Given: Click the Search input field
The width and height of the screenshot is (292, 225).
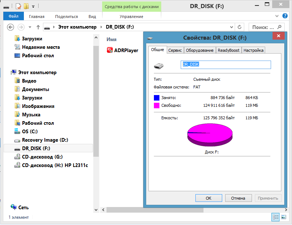Looking at the screenshot, I should tap(267, 27).
